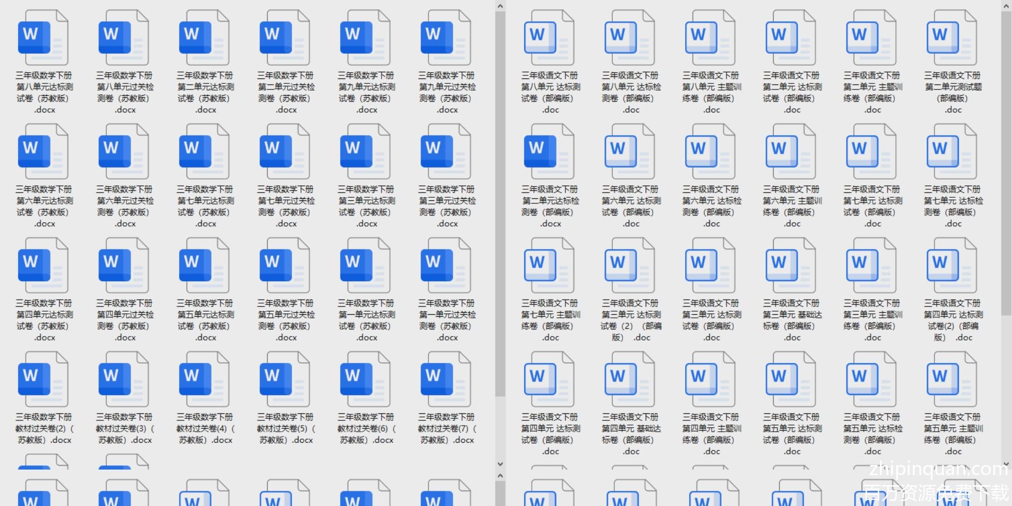Click the left pane scrollbar up arrow

click(500, 6)
